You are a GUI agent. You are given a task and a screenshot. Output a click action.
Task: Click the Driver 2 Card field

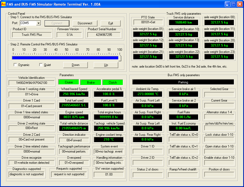point(32,139)
